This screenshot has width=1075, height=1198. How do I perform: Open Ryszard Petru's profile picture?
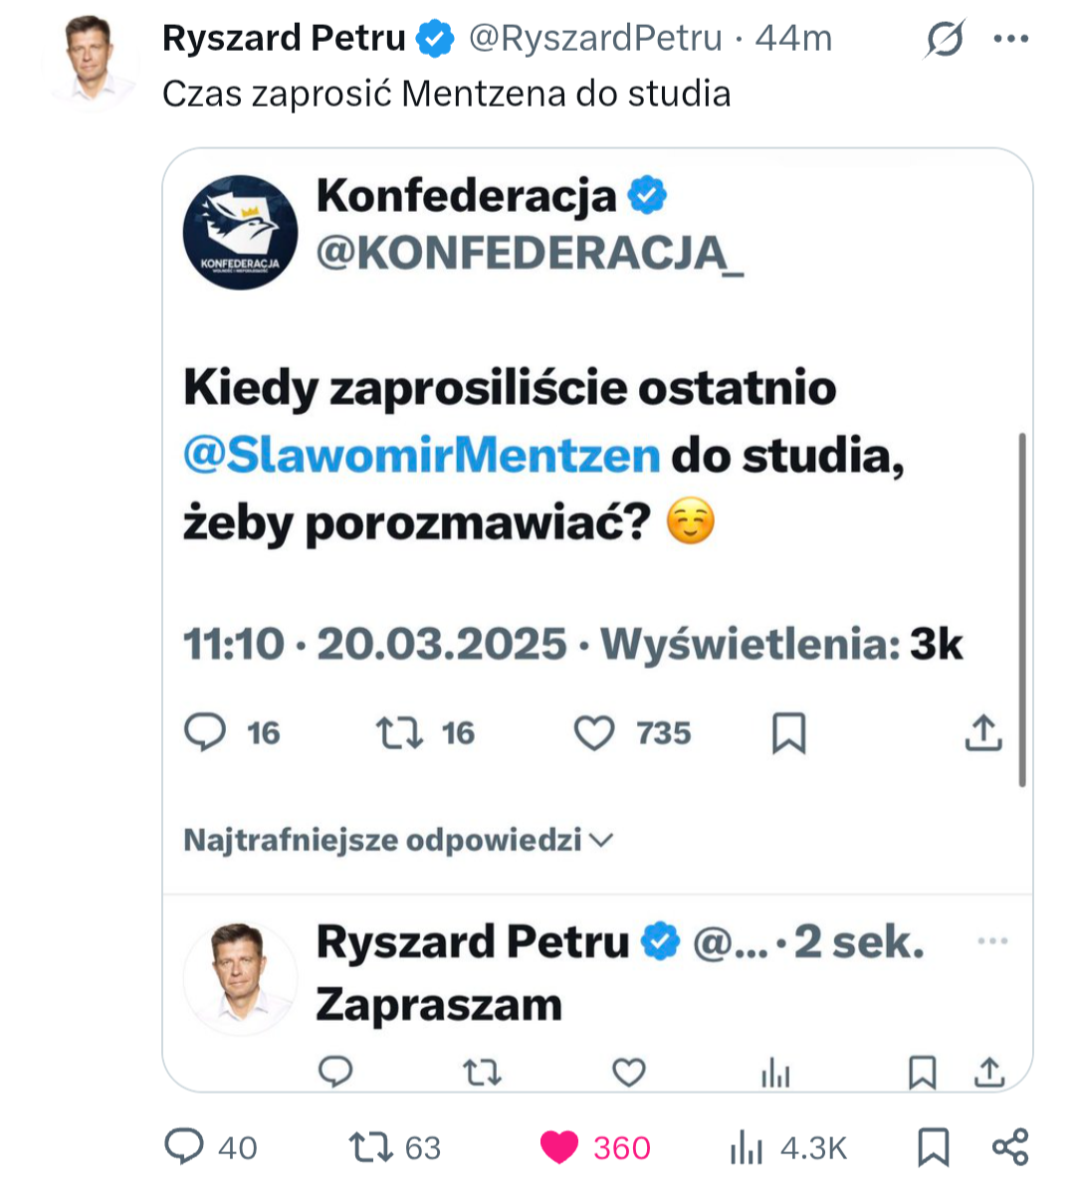coord(90,62)
